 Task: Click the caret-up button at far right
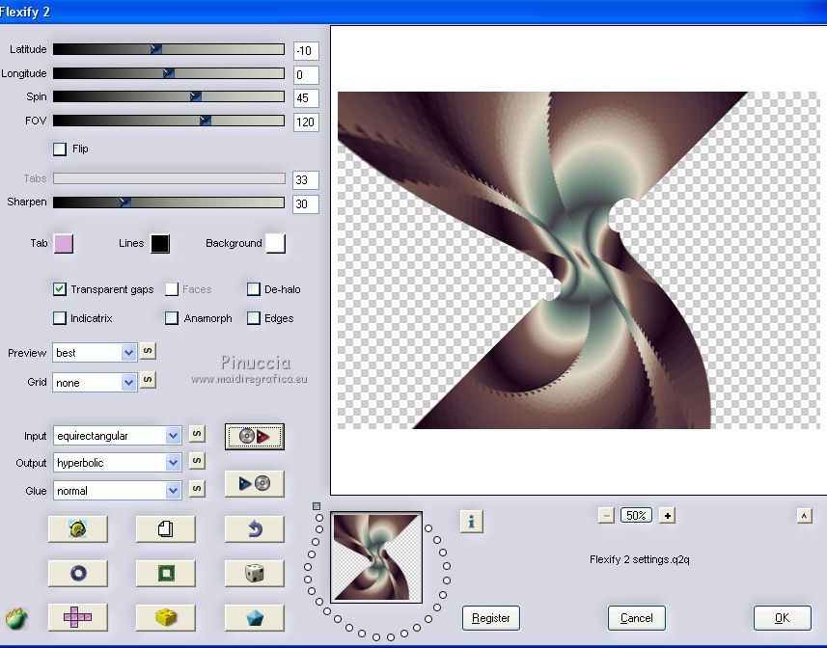coord(804,516)
